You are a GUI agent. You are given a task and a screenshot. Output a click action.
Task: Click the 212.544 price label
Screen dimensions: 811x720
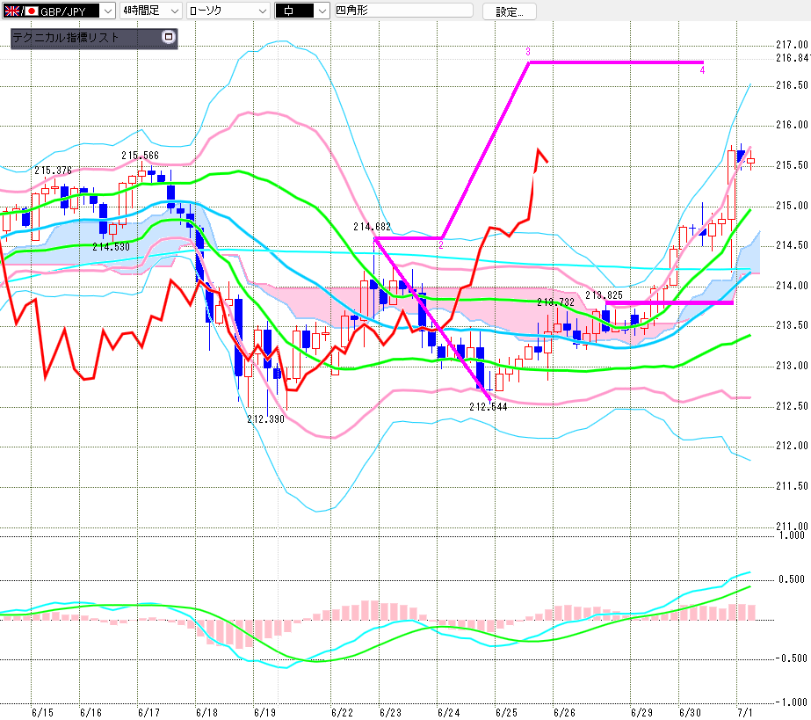point(489,407)
